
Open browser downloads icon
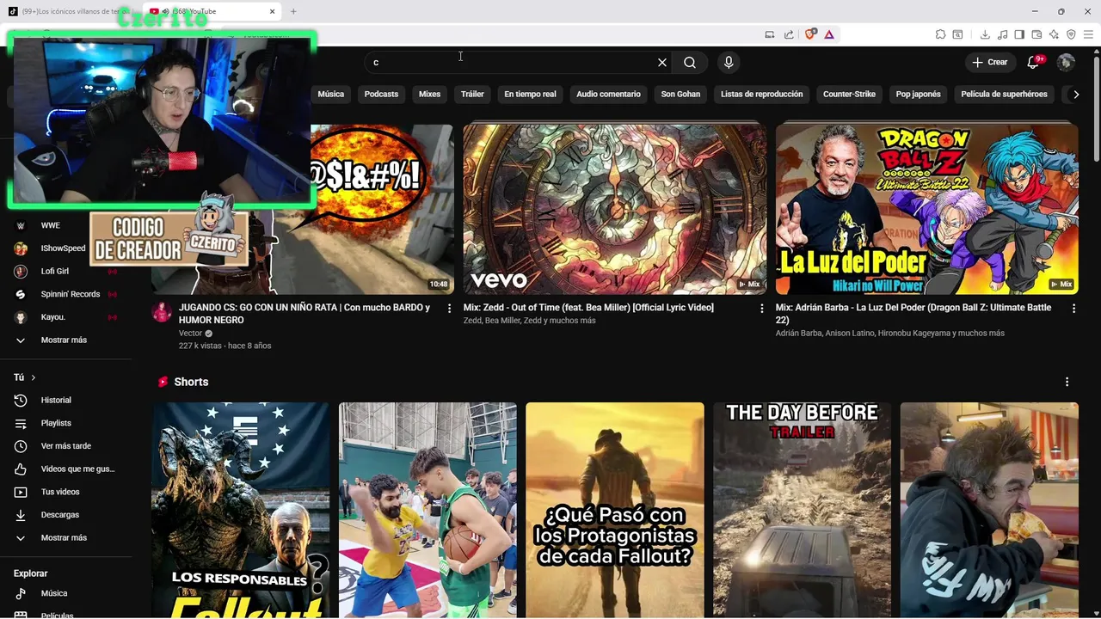pyautogui.click(x=985, y=34)
